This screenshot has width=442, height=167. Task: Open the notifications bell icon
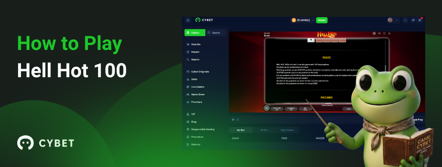point(420,20)
